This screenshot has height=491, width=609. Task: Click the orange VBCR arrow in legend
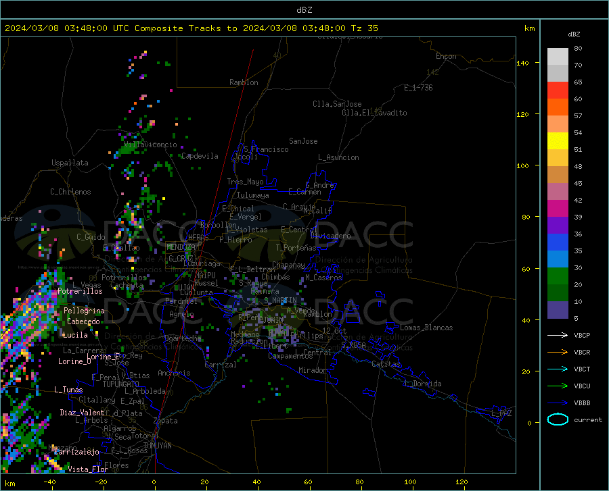558,353
